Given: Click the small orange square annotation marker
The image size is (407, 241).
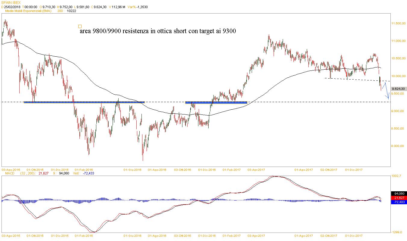Looking at the screenshot, I should click(80, 27).
